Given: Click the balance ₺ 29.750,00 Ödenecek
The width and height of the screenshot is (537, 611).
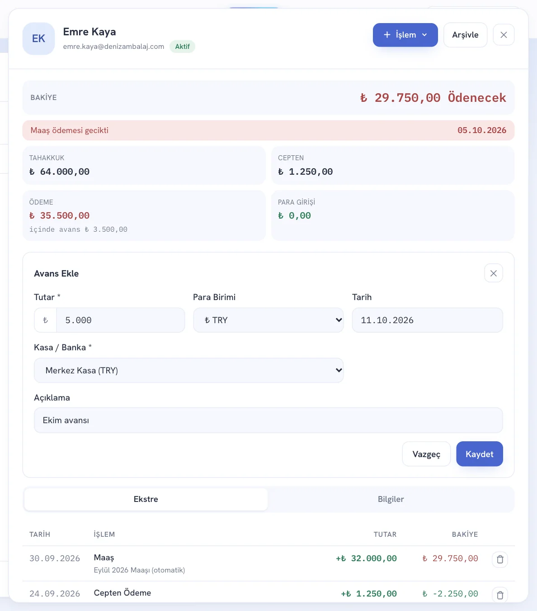Looking at the screenshot, I should (433, 98).
